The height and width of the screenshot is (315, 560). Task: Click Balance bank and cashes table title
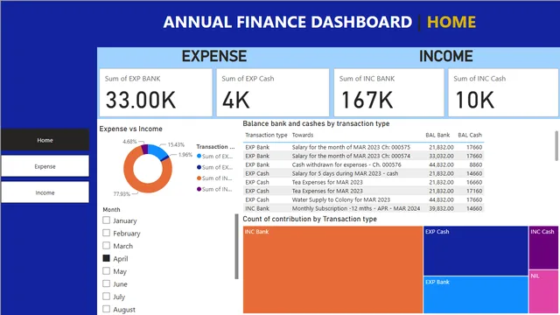(x=316, y=123)
